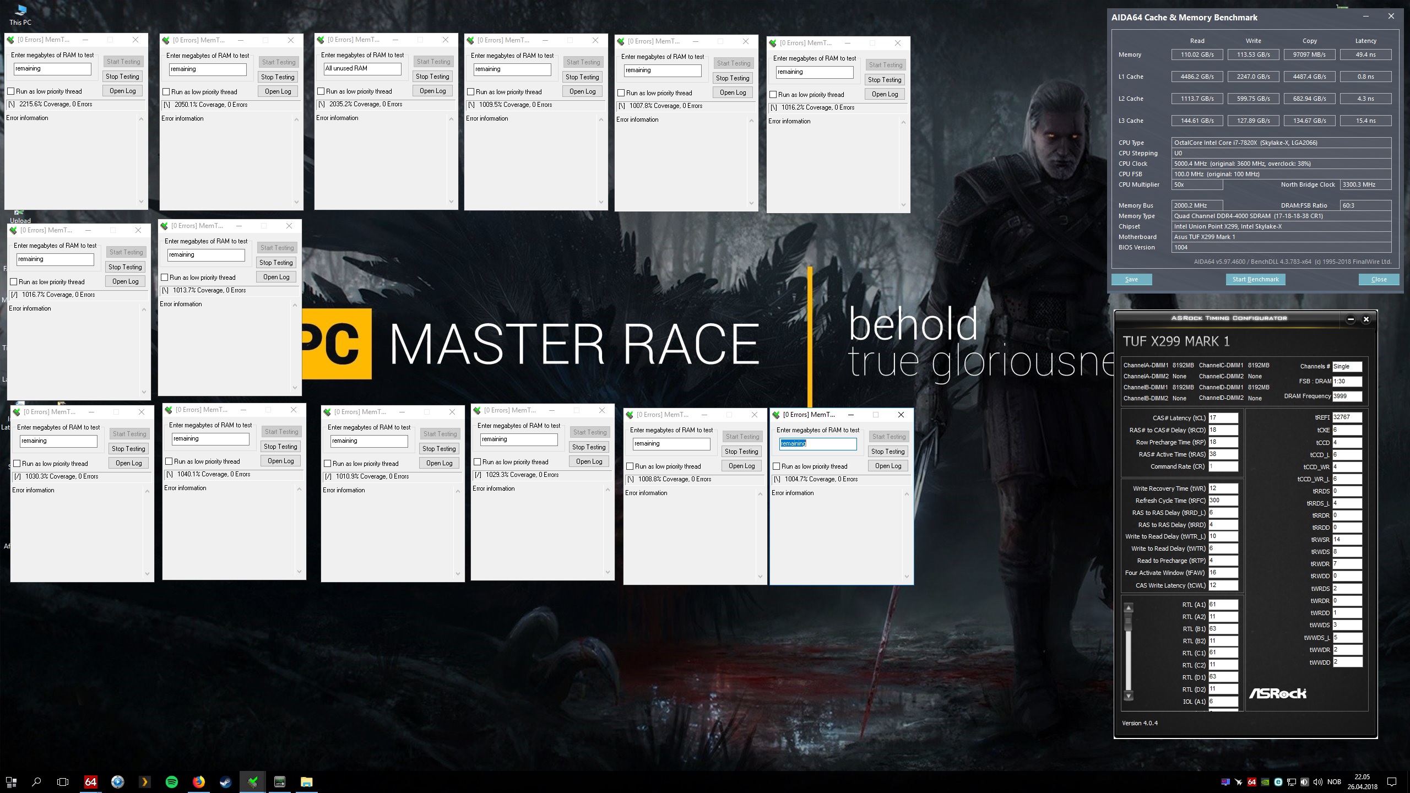Open the taskbar clock showing 22.05

pos(1362,782)
